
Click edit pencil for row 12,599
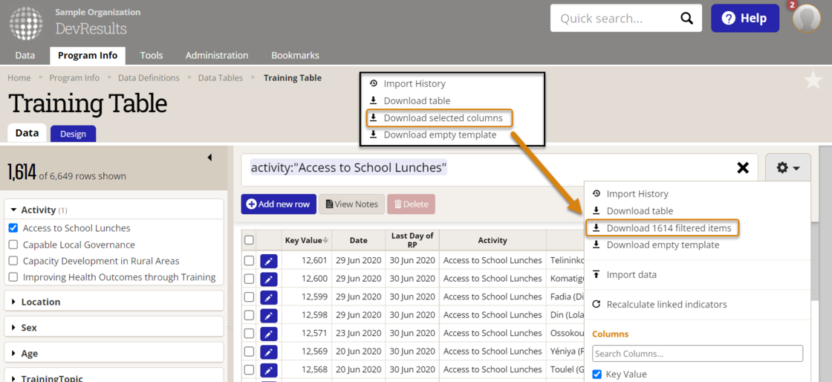pyautogui.click(x=269, y=297)
